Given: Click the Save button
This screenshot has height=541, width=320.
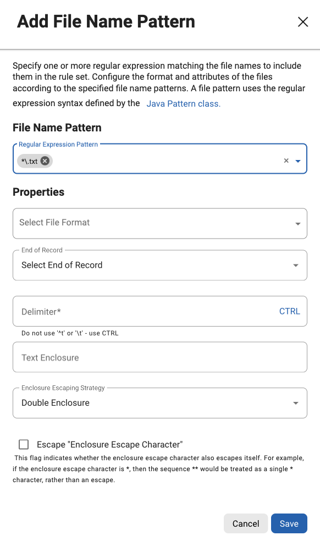Looking at the screenshot, I should (289, 523).
